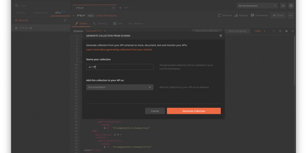The height and width of the screenshot is (153, 307).
Task: Switch to the Develop tab
Action: 100,23
